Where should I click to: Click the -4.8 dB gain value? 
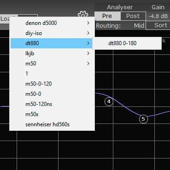[x=158, y=16]
